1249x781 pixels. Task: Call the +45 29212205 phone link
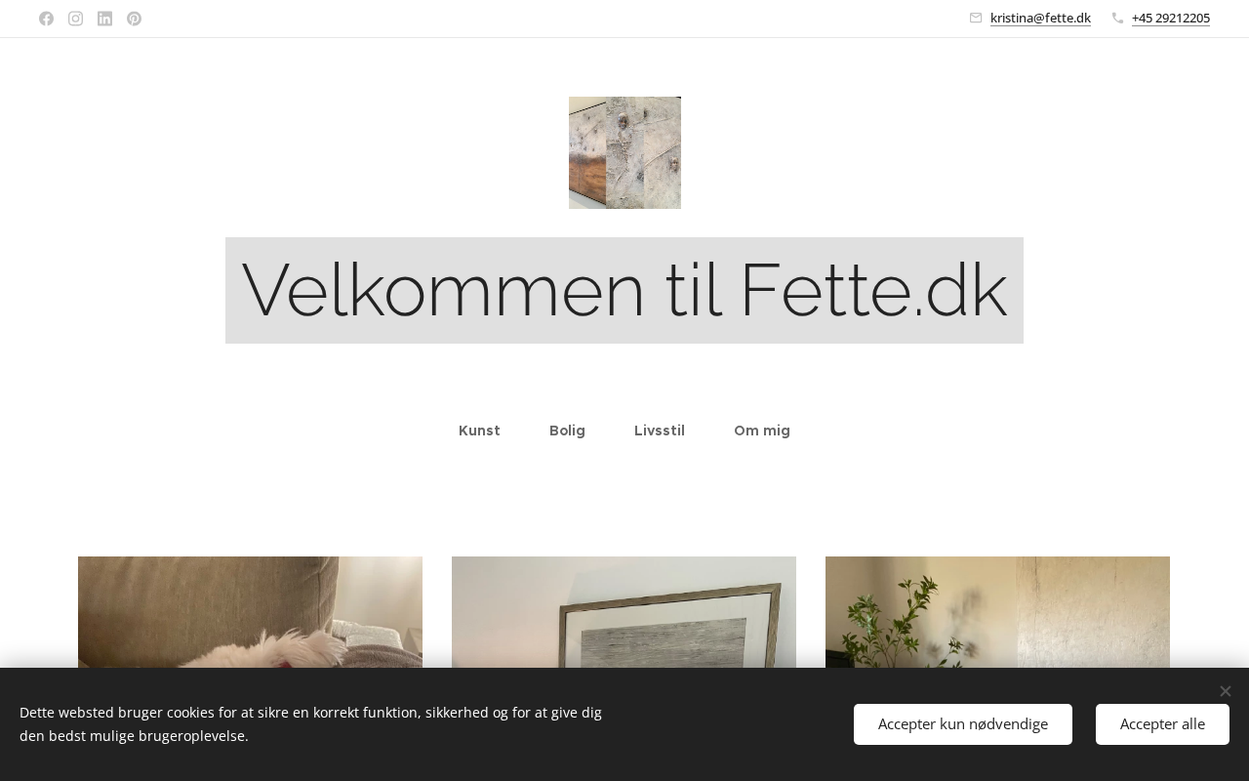1171,18
